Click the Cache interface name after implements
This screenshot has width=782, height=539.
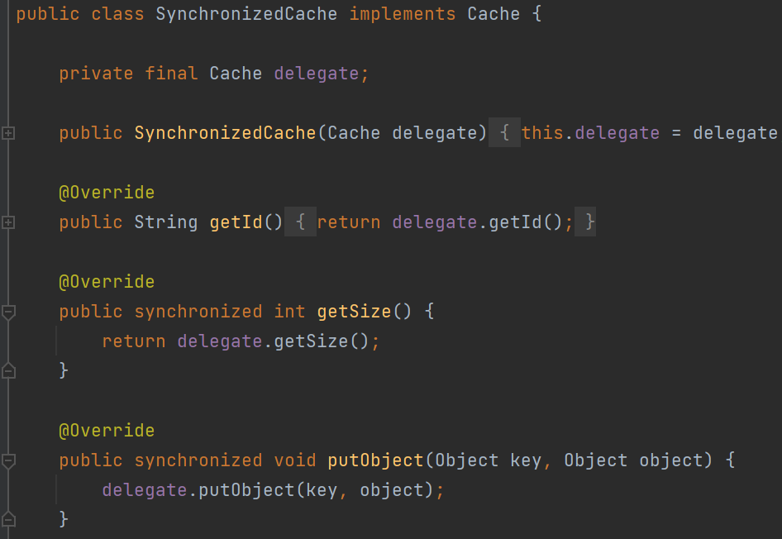494,14
